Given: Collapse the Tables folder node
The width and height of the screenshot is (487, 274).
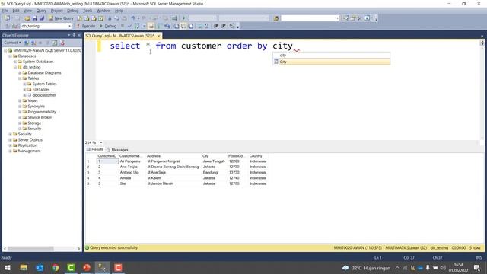Looking at the screenshot, I should (20, 78).
